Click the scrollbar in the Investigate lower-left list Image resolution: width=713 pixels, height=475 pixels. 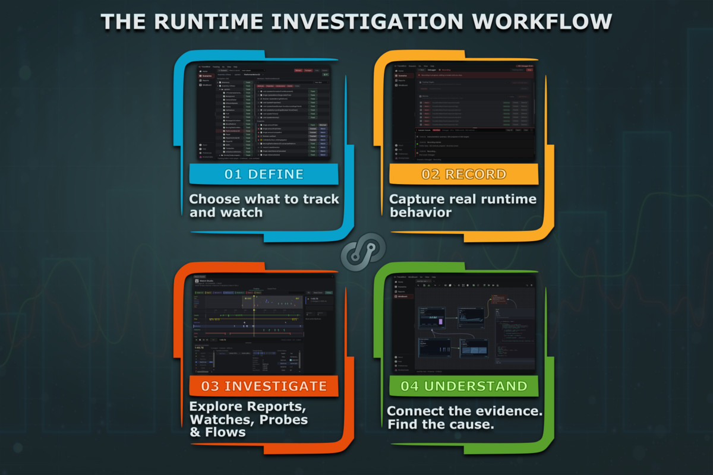pos(213,360)
